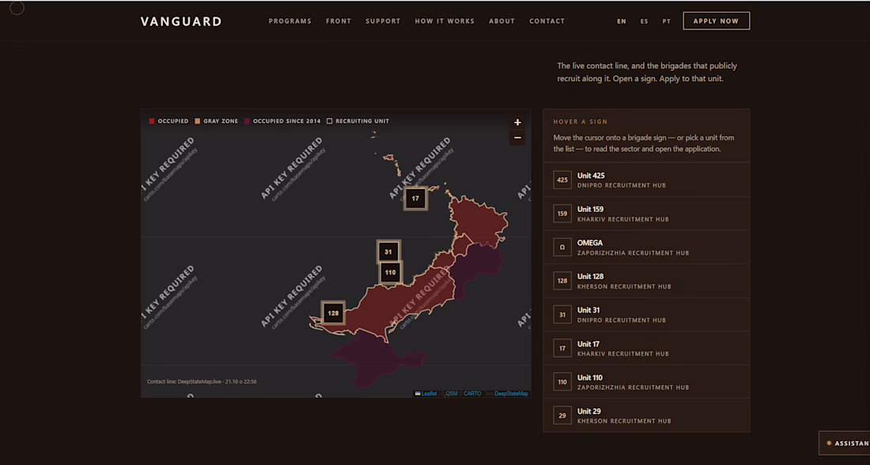Select OMEGA Zaporizhzhia Recruitment Hub
870x465 pixels.
[646, 247]
